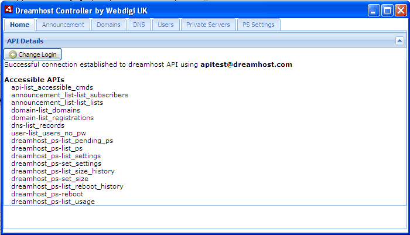This screenshot has height=235, width=410.
Task: Select the user-list_users_no_pw entry
Action: tap(49, 133)
